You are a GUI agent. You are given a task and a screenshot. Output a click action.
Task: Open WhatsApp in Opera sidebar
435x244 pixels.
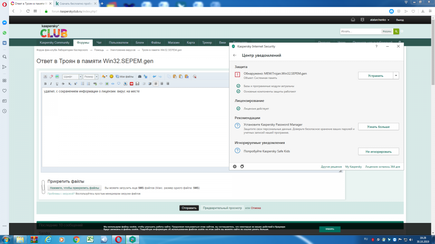coord(4,33)
